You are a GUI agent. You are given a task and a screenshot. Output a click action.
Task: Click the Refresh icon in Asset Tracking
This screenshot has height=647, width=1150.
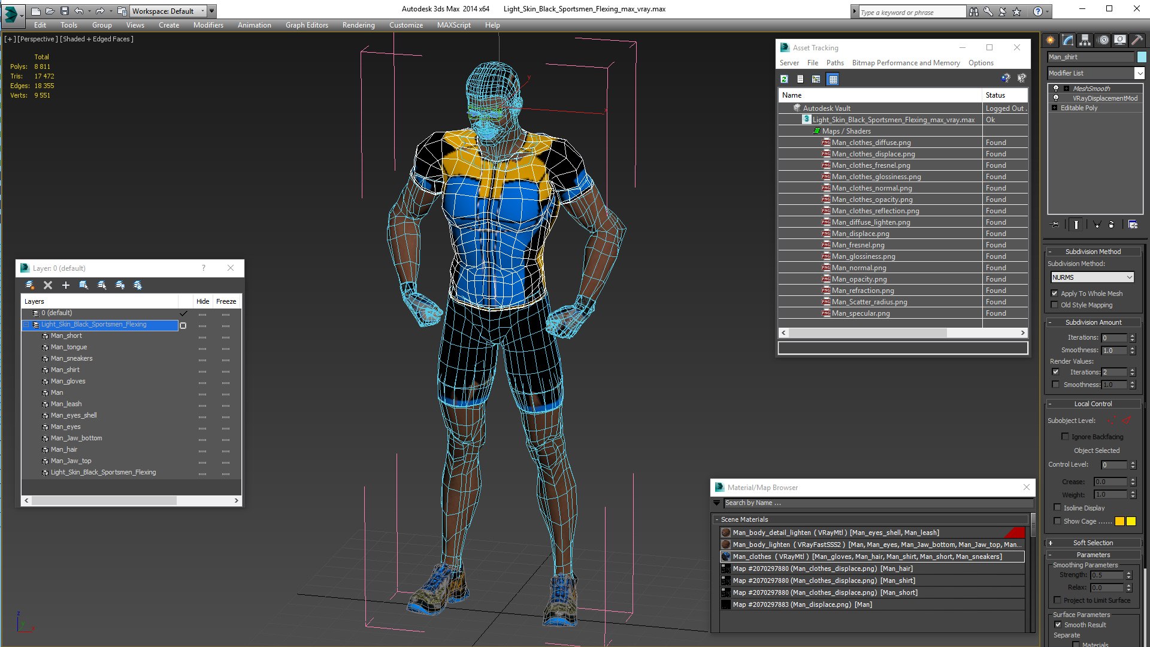point(784,79)
